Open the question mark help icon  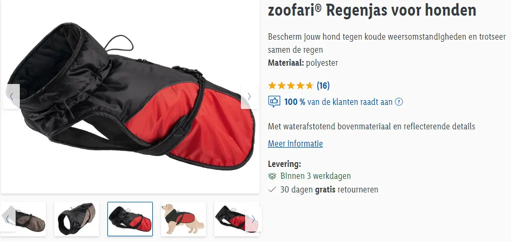click(399, 102)
